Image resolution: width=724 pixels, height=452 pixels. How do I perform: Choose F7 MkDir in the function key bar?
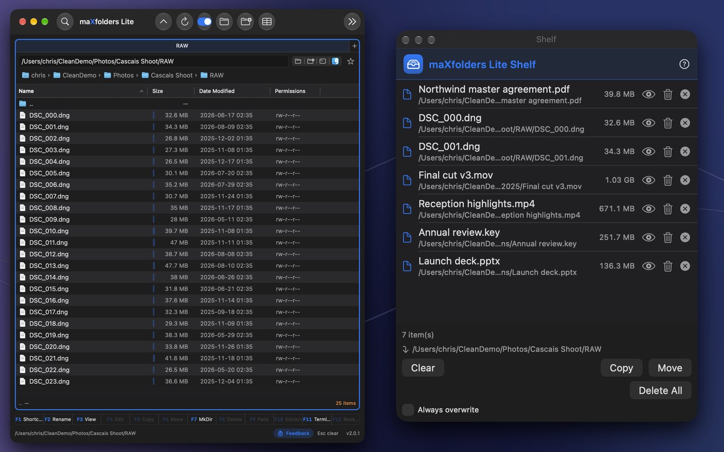[x=202, y=419]
